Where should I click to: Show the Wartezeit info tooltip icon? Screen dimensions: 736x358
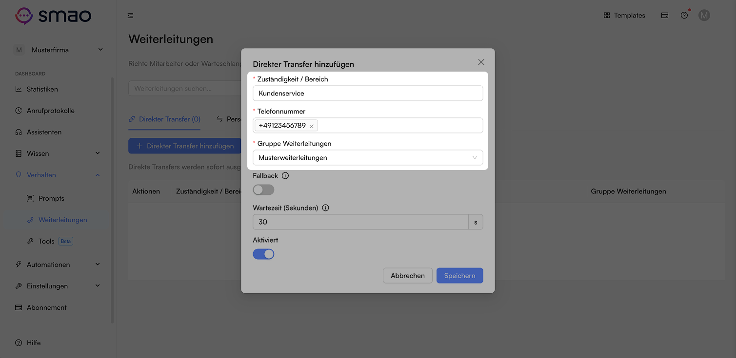325,207
